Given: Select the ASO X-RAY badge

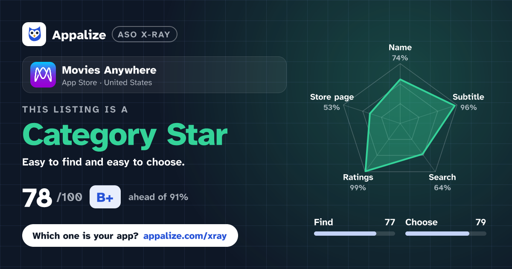Looking at the screenshot, I should (144, 35).
